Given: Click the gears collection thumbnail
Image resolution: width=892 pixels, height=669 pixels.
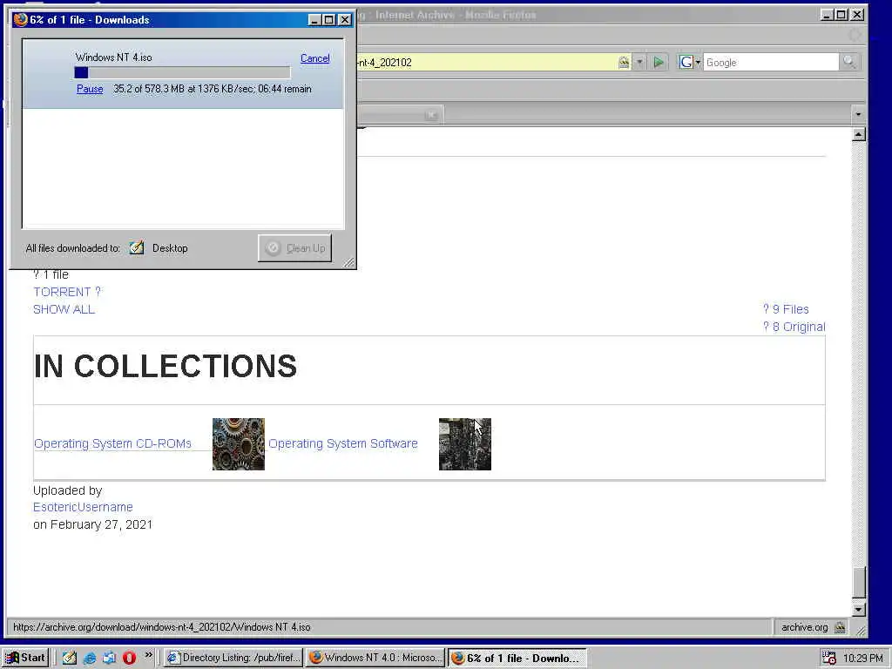Looking at the screenshot, I should point(239,444).
